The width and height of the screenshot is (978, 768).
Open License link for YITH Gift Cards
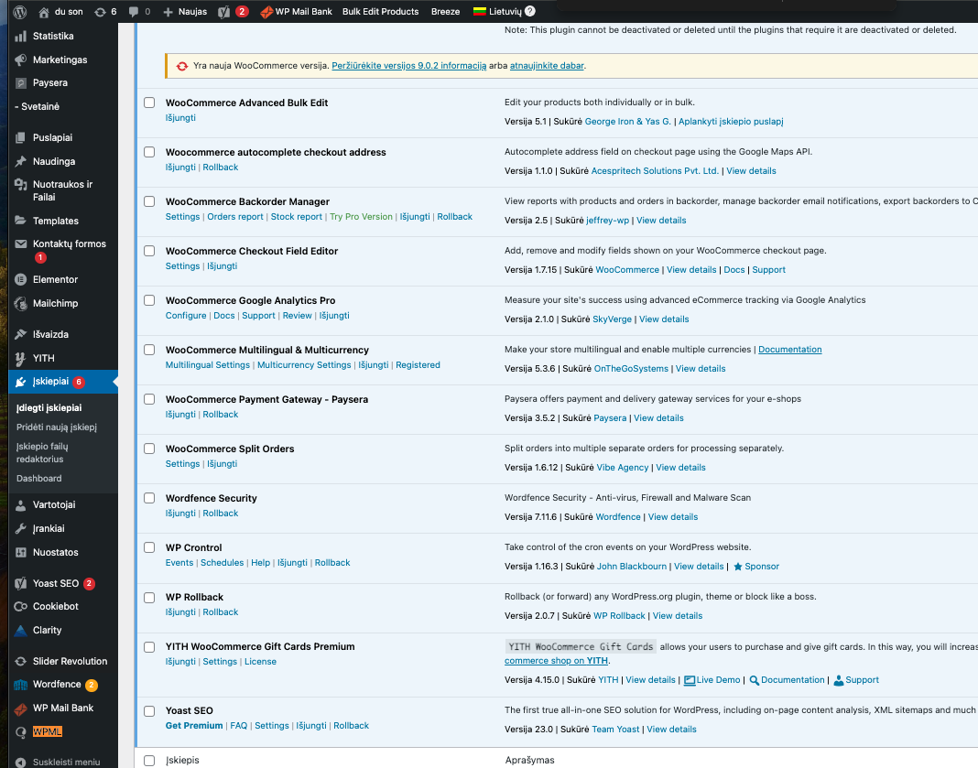click(260, 662)
